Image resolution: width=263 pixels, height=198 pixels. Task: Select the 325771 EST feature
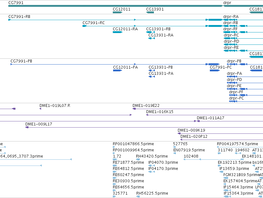pos(120,193)
